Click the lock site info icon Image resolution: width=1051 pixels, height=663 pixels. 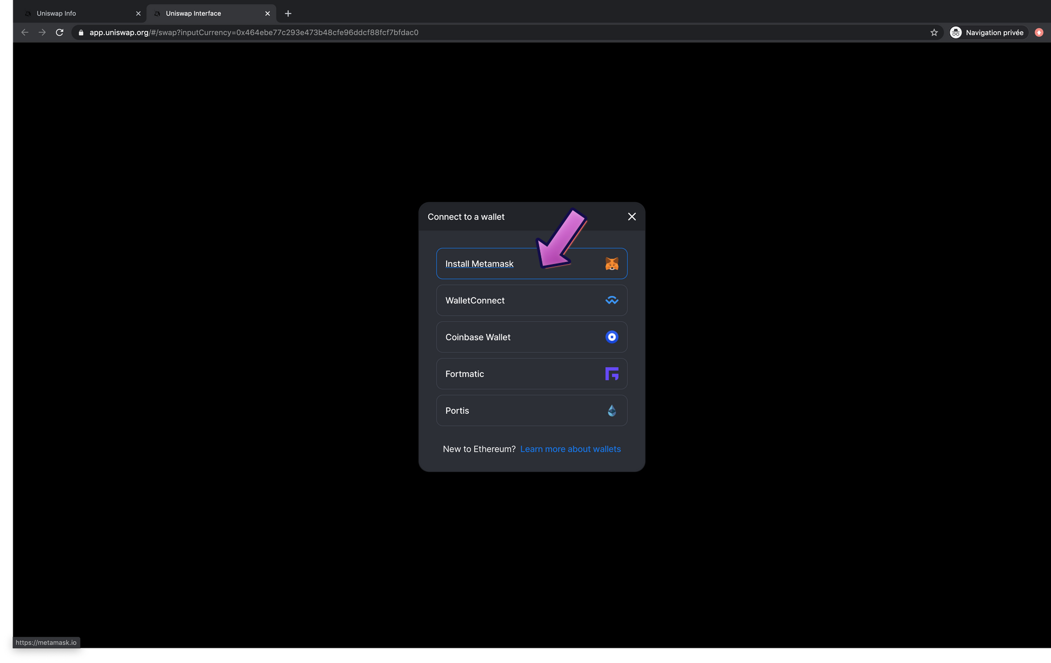point(81,33)
